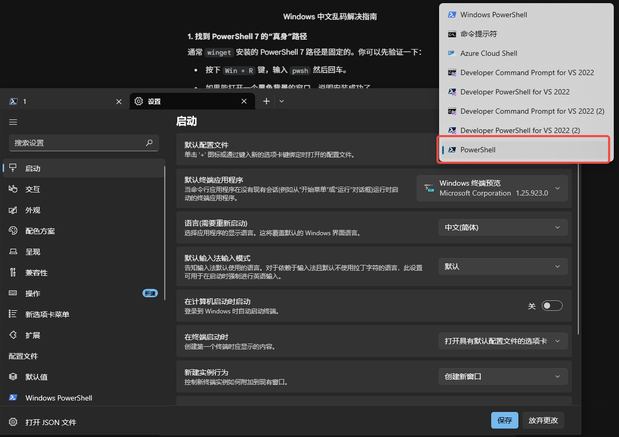Open 操作 settings page
The width and height of the screenshot is (619, 437).
[x=32, y=293]
